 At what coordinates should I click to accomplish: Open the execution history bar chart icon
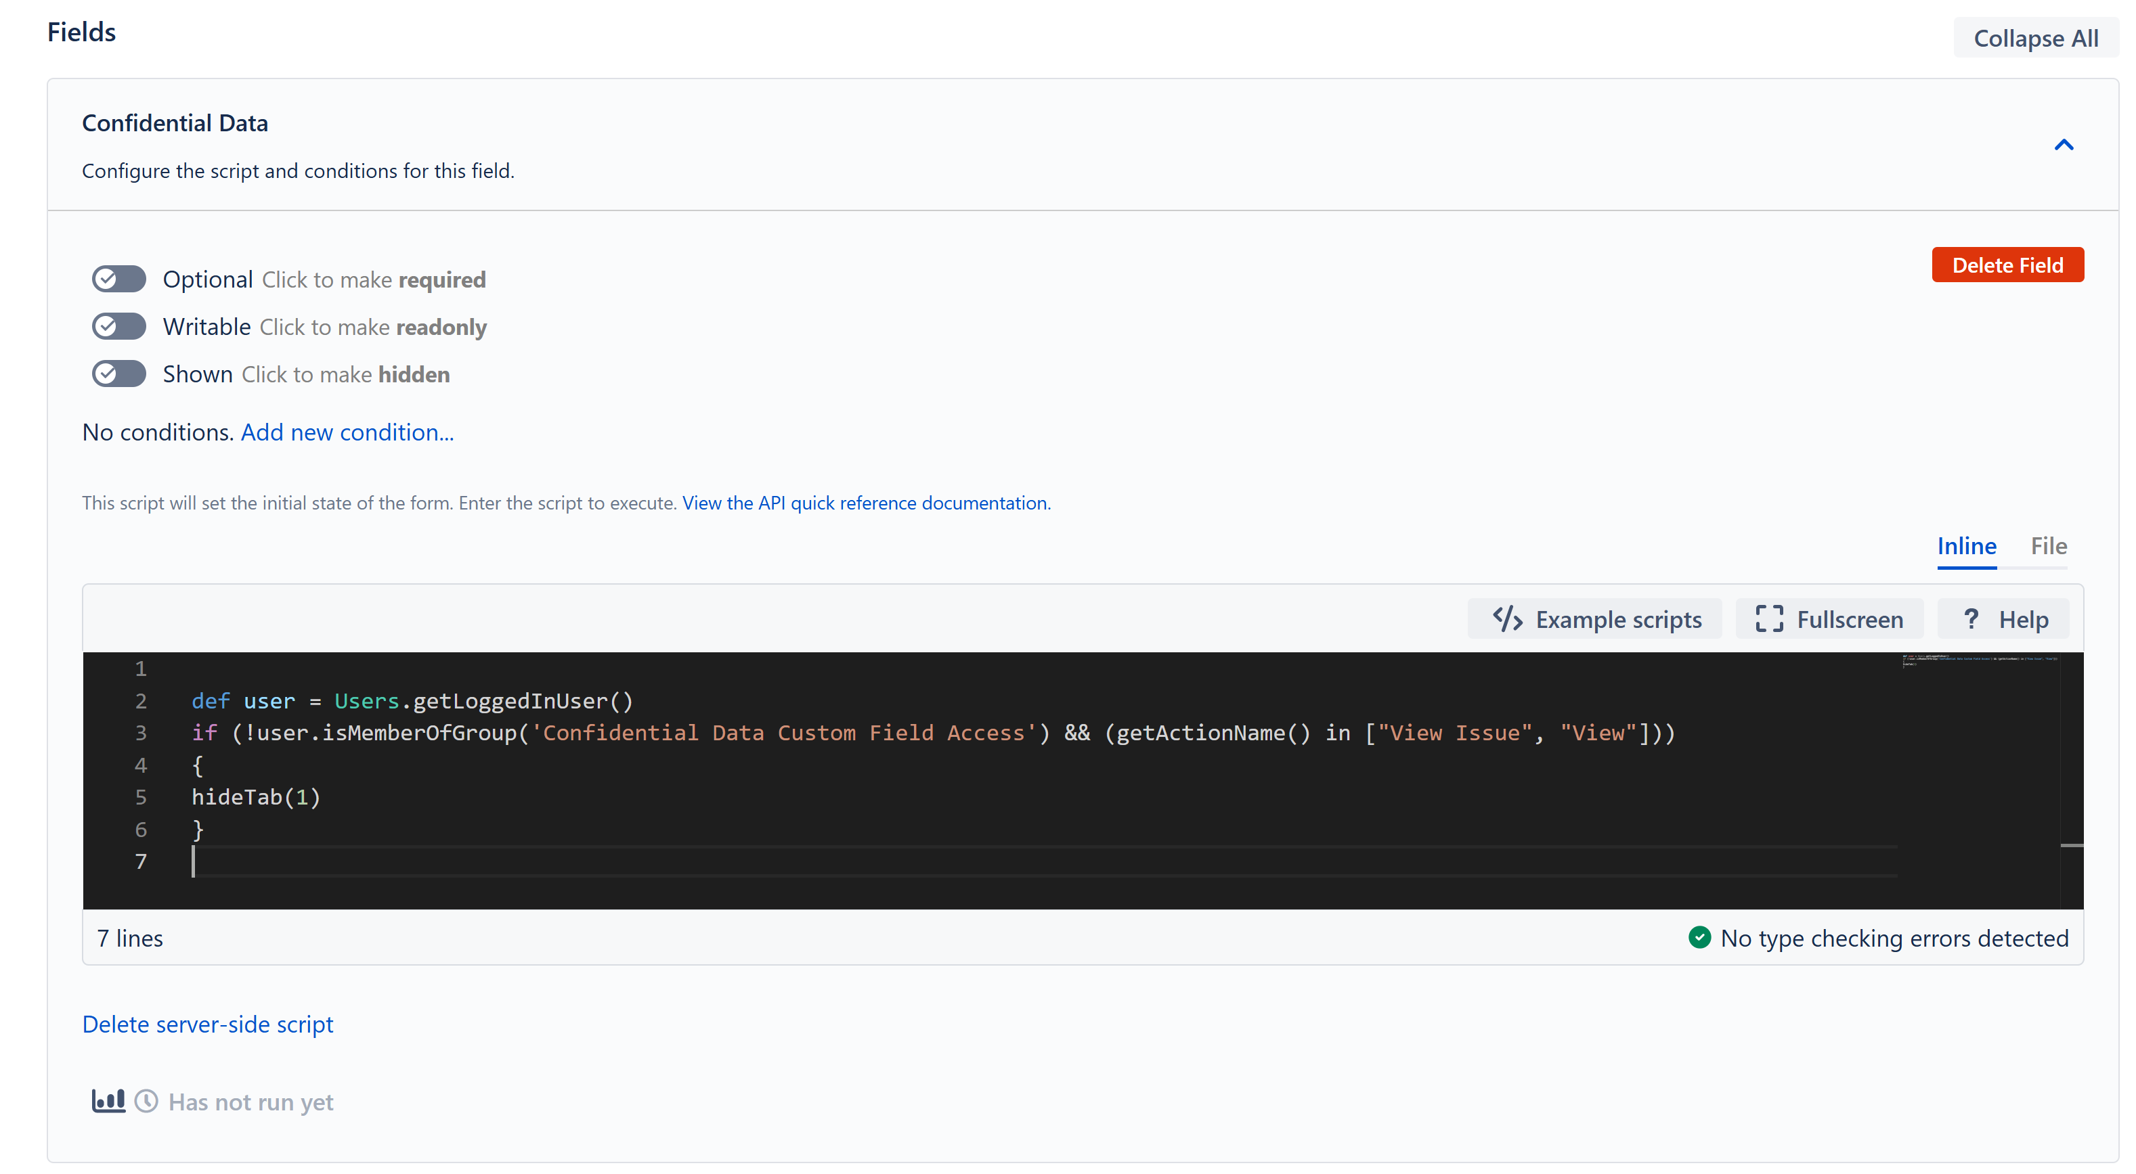(x=108, y=1101)
